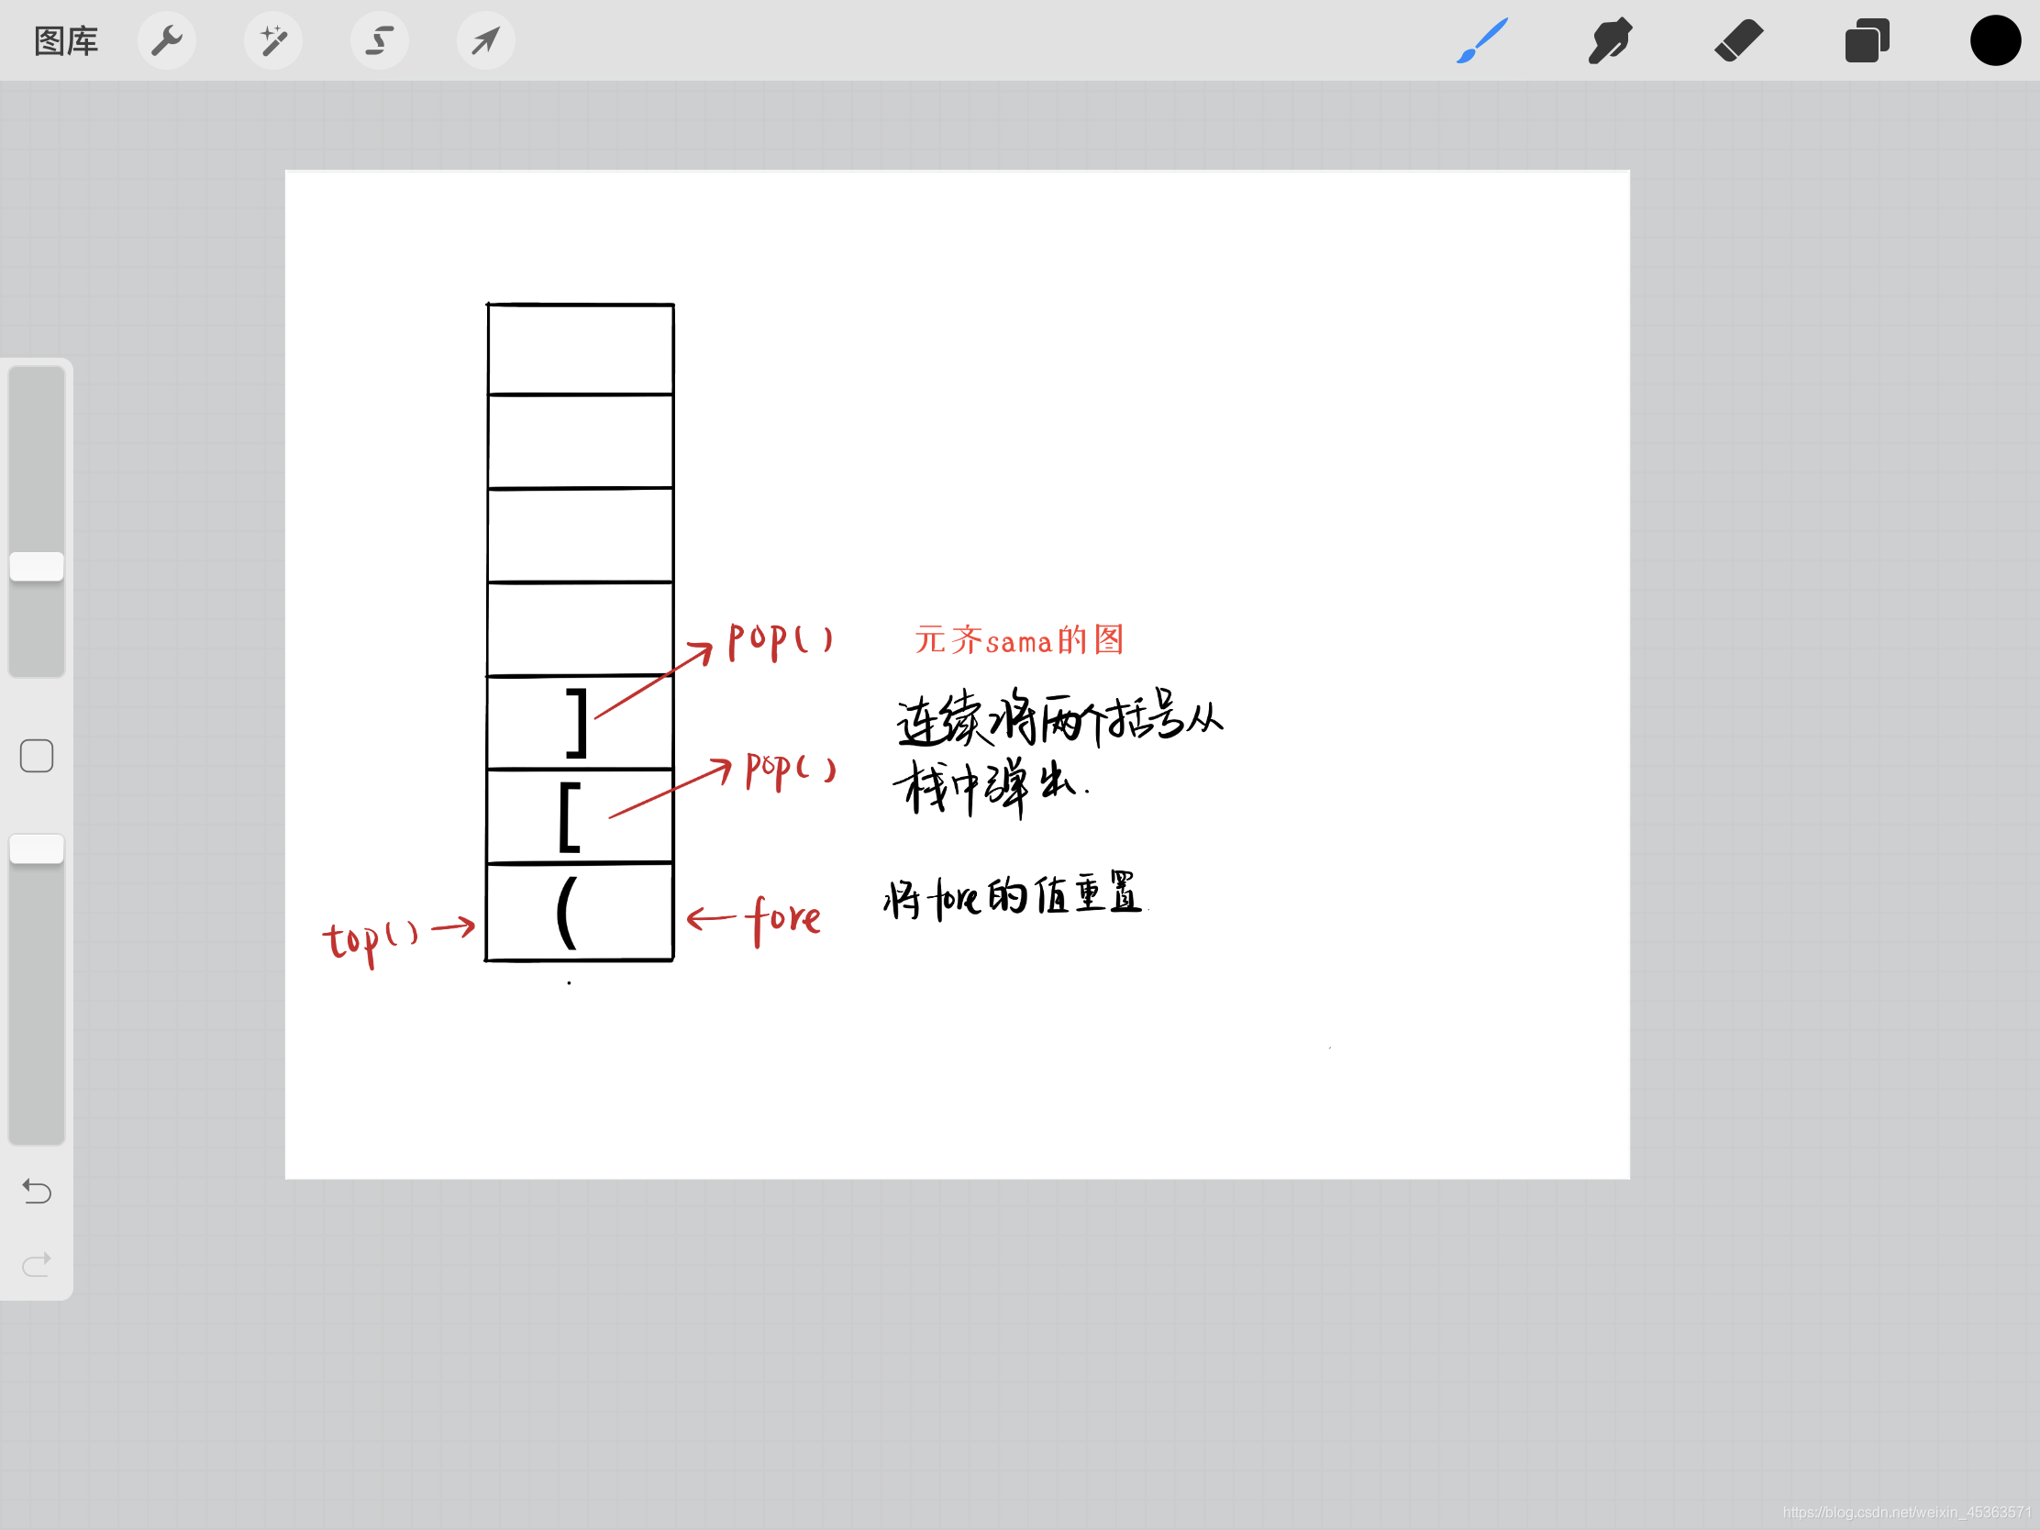
Task: Click the lower 'pop()' label beside the stack
Action: [x=791, y=771]
